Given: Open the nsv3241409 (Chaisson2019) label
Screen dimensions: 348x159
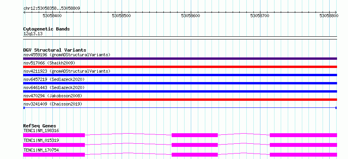Looking at the screenshot, I should tap(53, 104).
